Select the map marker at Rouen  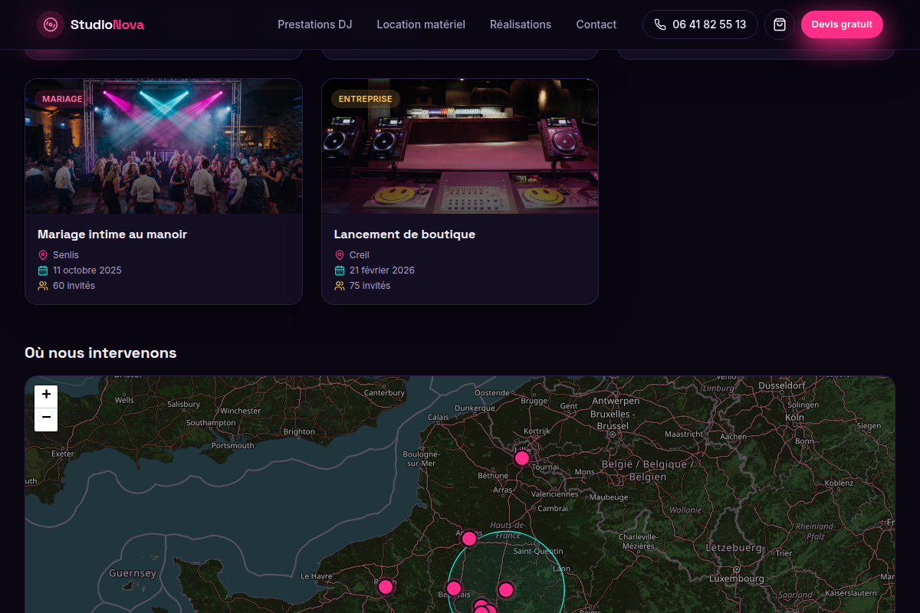tap(386, 587)
